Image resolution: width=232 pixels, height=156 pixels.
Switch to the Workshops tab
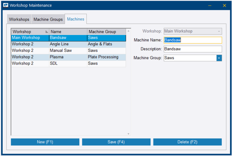tap(19, 19)
